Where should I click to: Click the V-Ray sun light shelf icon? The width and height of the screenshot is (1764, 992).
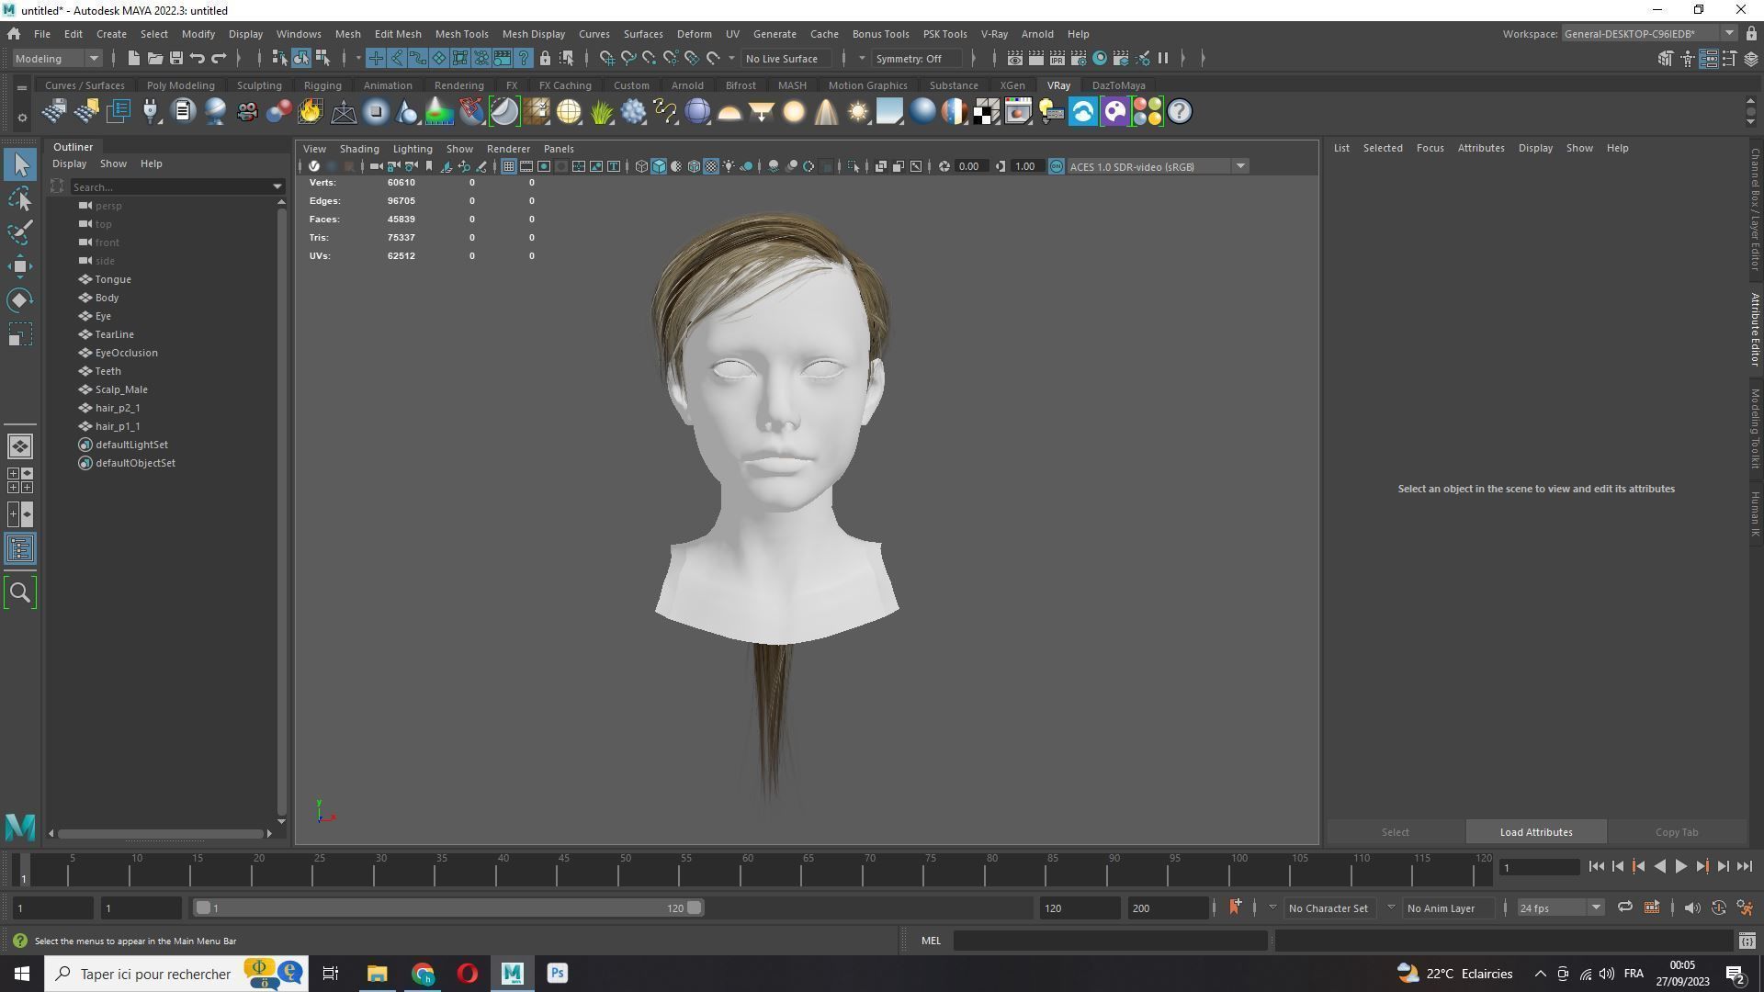[858, 112]
